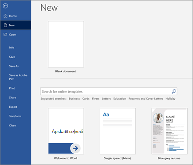Screen dimensions: 193x165
Task: Click the magnifying glass search icon
Action: 174,91
